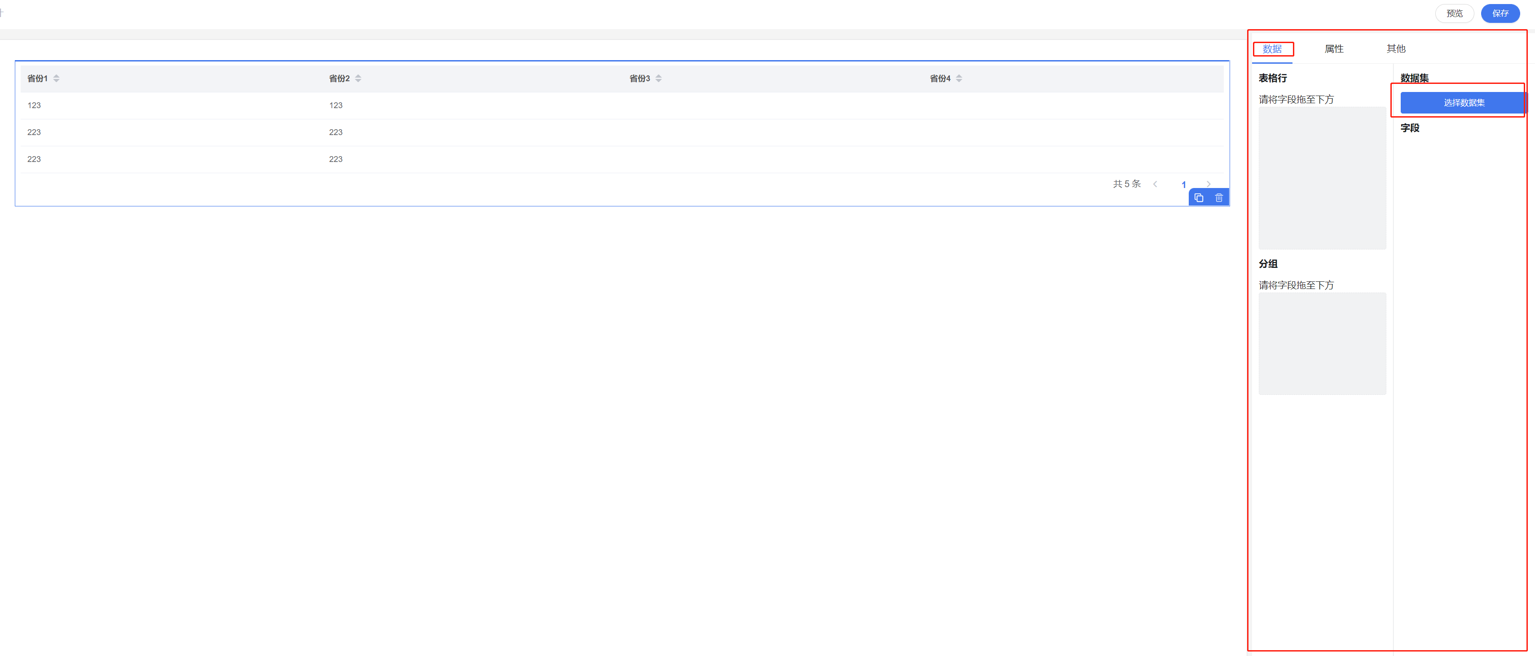
Task: Switch to the 其他 tab
Action: [x=1396, y=49]
